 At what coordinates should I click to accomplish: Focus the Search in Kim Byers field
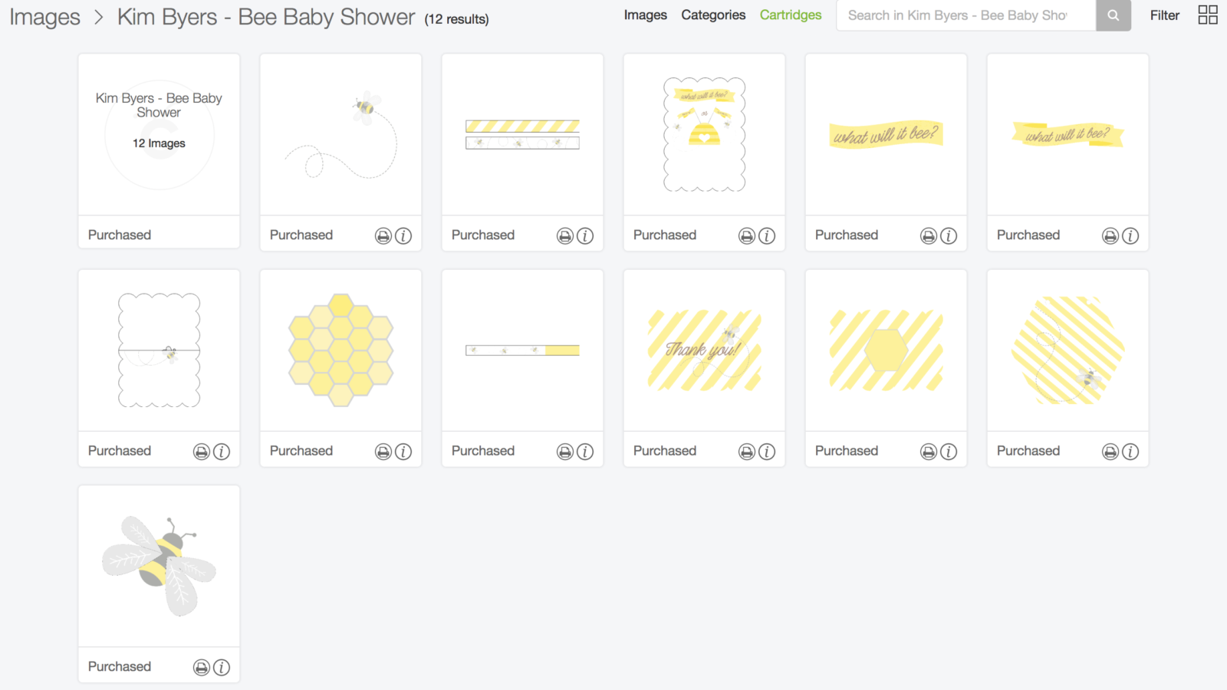tap(965, 15)
